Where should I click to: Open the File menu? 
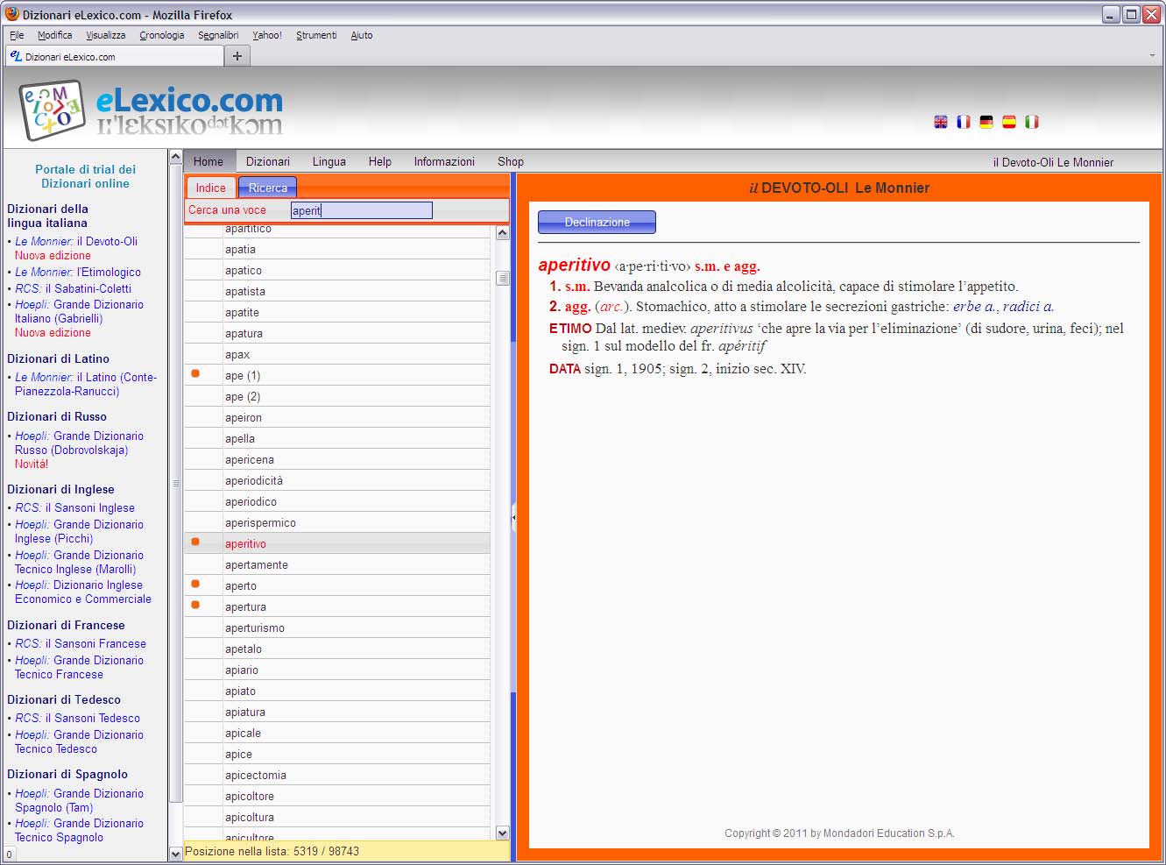point(17,35)
